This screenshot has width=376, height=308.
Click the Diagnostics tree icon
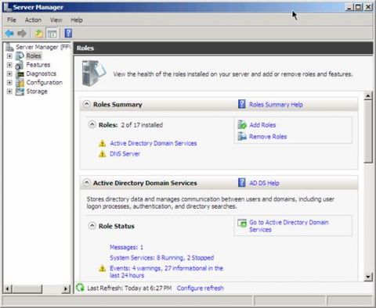click(20, 73)
